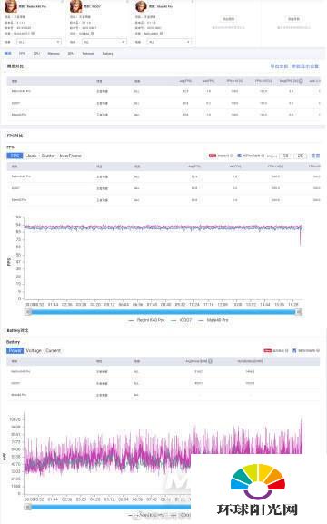Click the layout icon beside FPS threshold inputs
The height and width of the screenshot is (524, 327).
(315, 156)
